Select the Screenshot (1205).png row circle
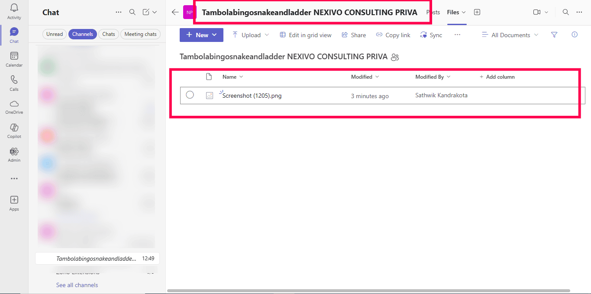591x294 pixels. 190,95
